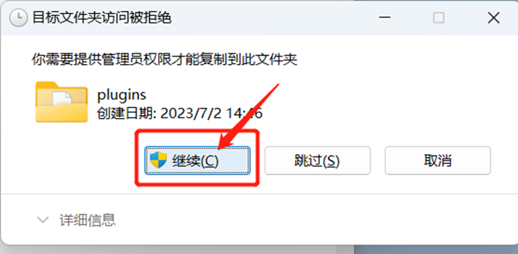This screenshot has height=254, width=518.
Task: Select the plugins folder icon
Action: coord(62,102)
